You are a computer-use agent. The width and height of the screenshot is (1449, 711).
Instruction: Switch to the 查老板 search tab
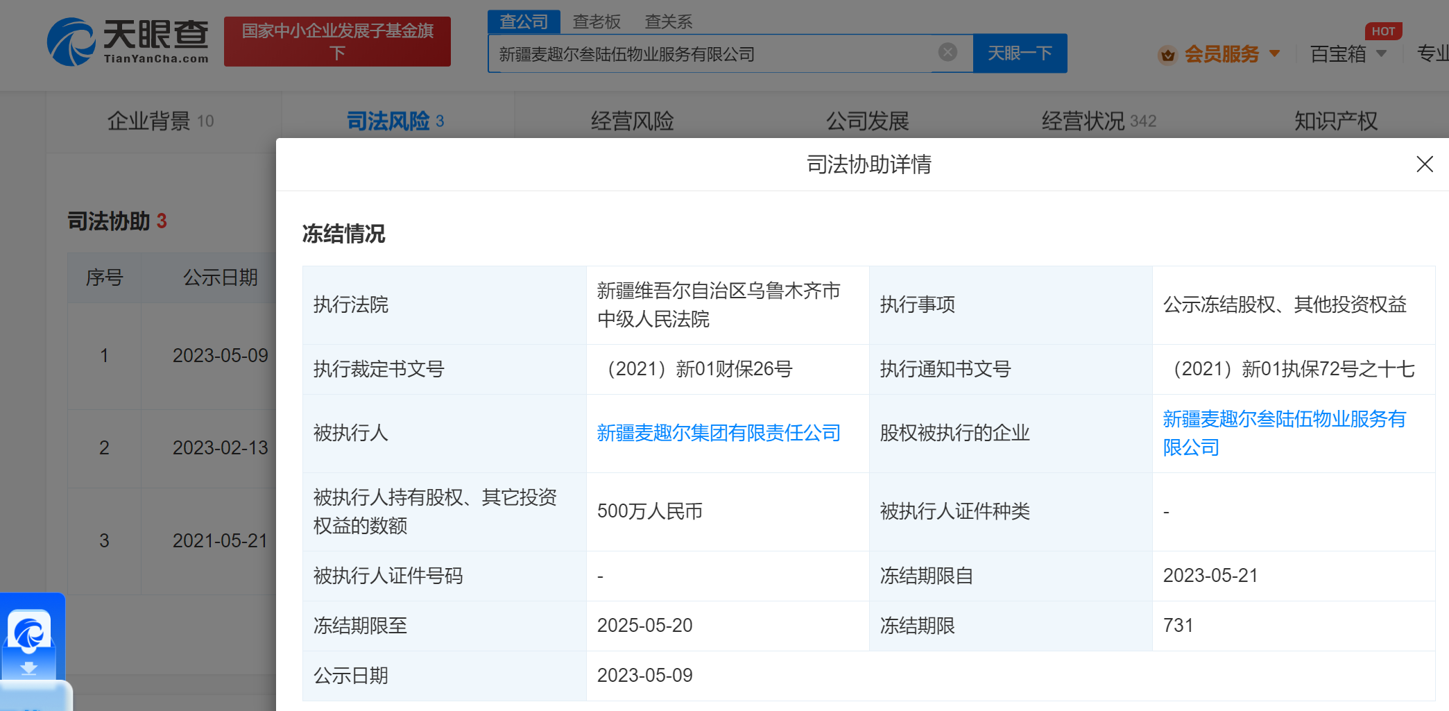(x=596, y=22)
